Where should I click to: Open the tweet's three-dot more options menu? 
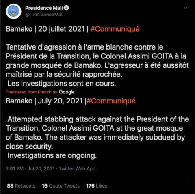[x=186, y=8]
